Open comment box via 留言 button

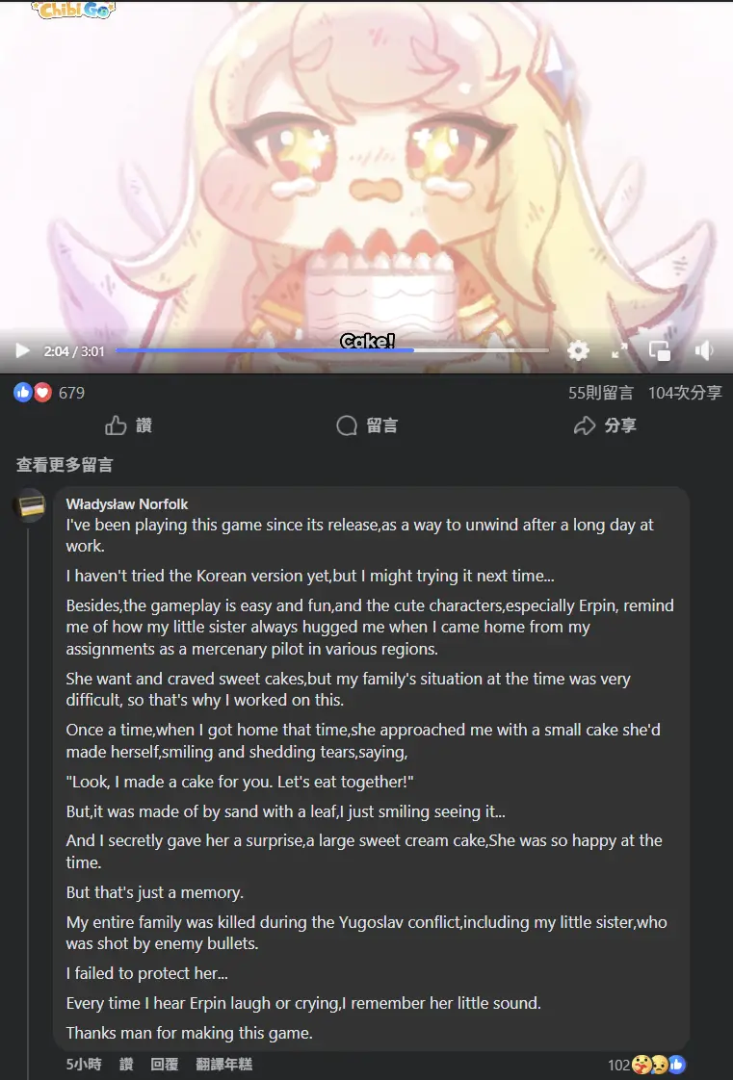click(367, 425)
